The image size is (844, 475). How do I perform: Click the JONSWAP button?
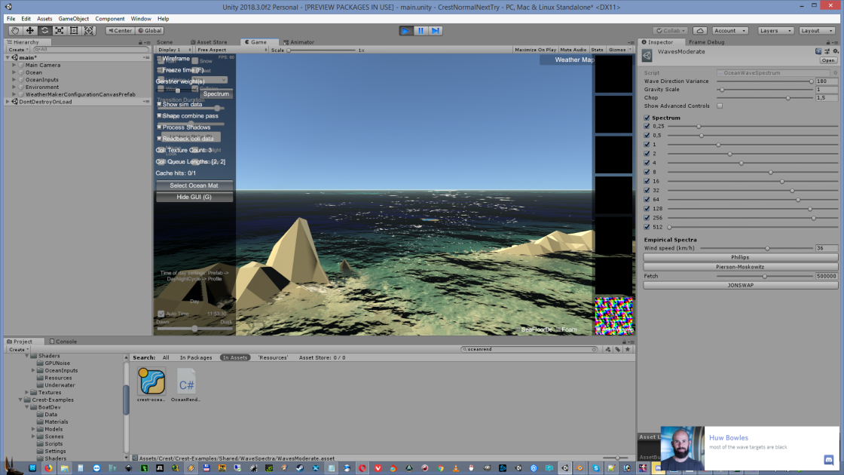click(x=741, y=286)
